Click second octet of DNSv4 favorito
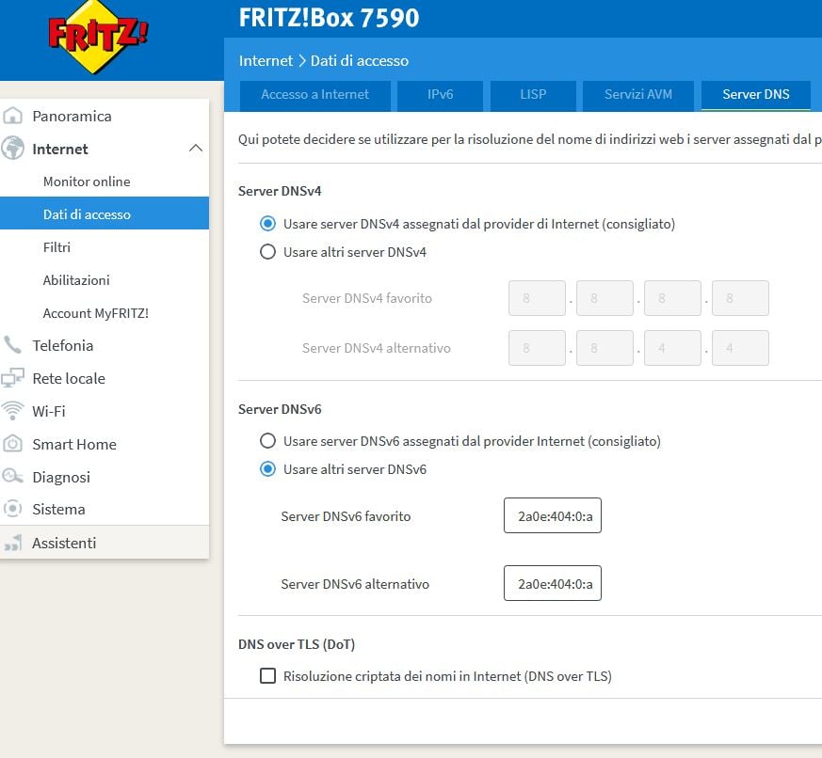The image size is (822, 758). 605,298
